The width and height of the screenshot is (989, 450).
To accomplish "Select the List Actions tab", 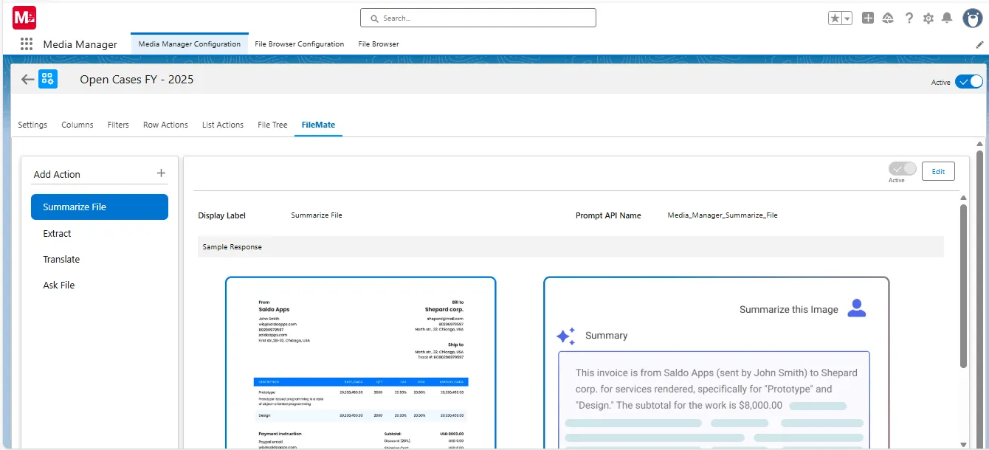I will [223, 125].
